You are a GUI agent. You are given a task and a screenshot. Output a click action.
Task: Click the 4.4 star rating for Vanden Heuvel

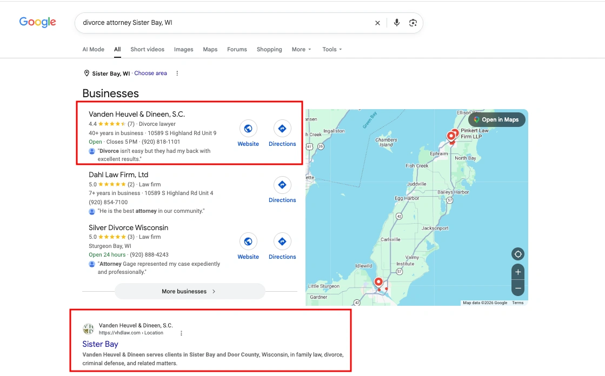(x=111, y=124)
